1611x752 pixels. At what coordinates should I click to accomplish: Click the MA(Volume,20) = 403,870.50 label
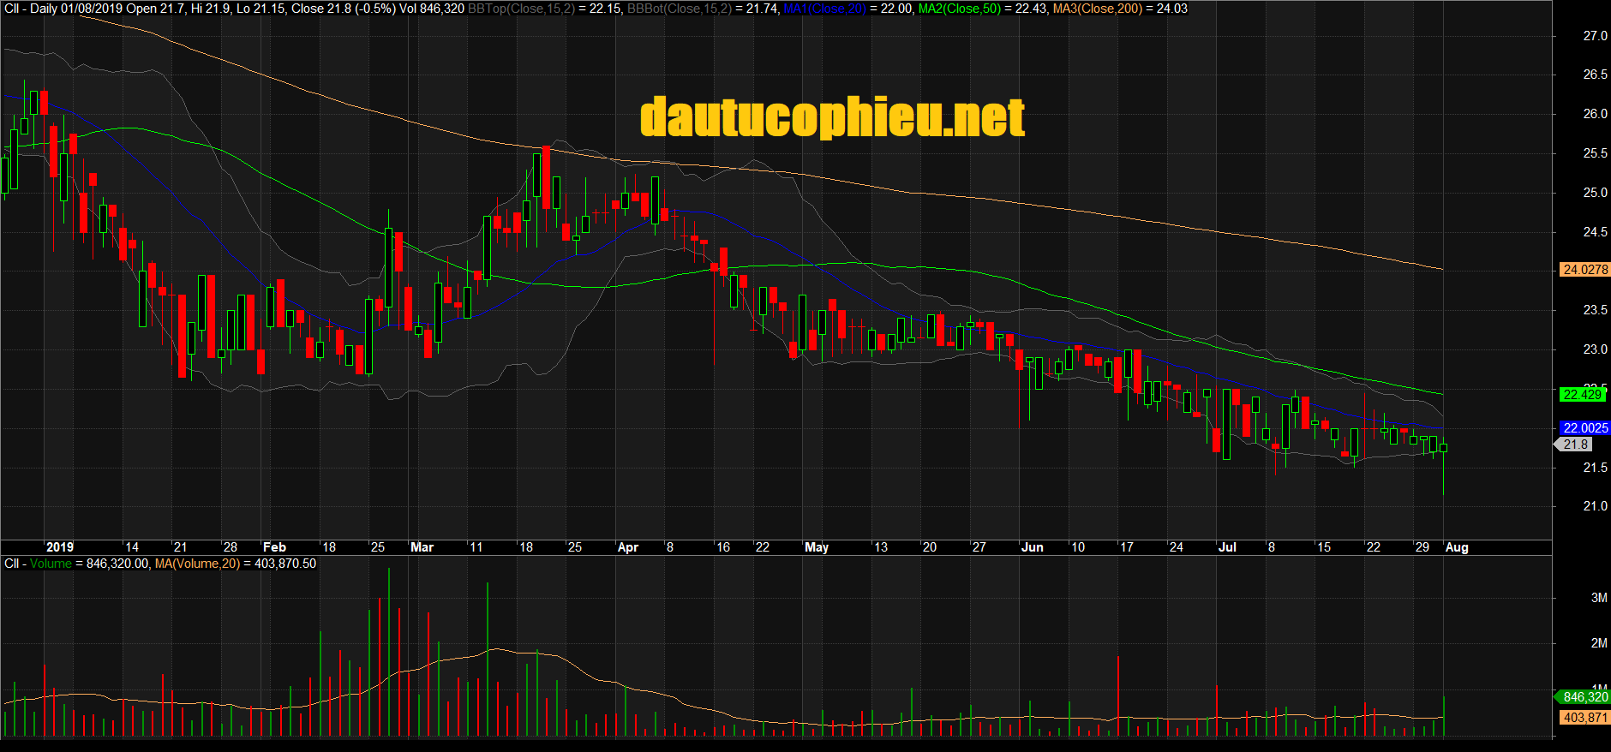[x=236, y=564]
